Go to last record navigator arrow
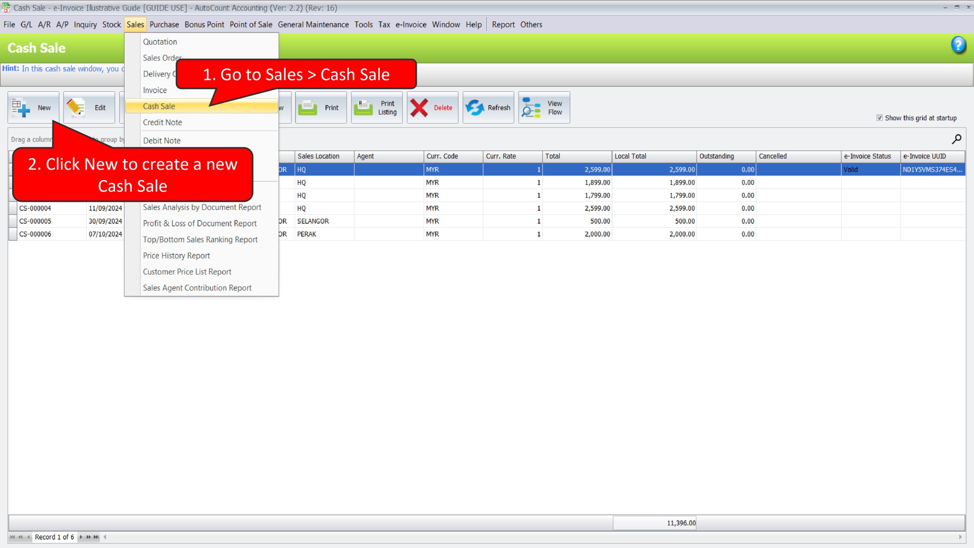The height and width of the screenshot is (548, 974). pyautogui.click(x=96, y=537)
